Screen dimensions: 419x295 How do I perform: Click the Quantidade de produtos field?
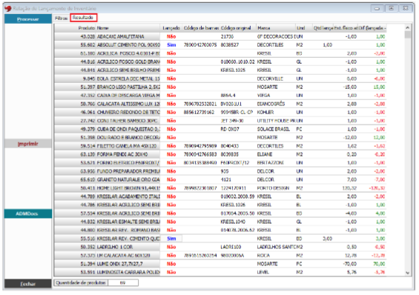tap(123, 282)
